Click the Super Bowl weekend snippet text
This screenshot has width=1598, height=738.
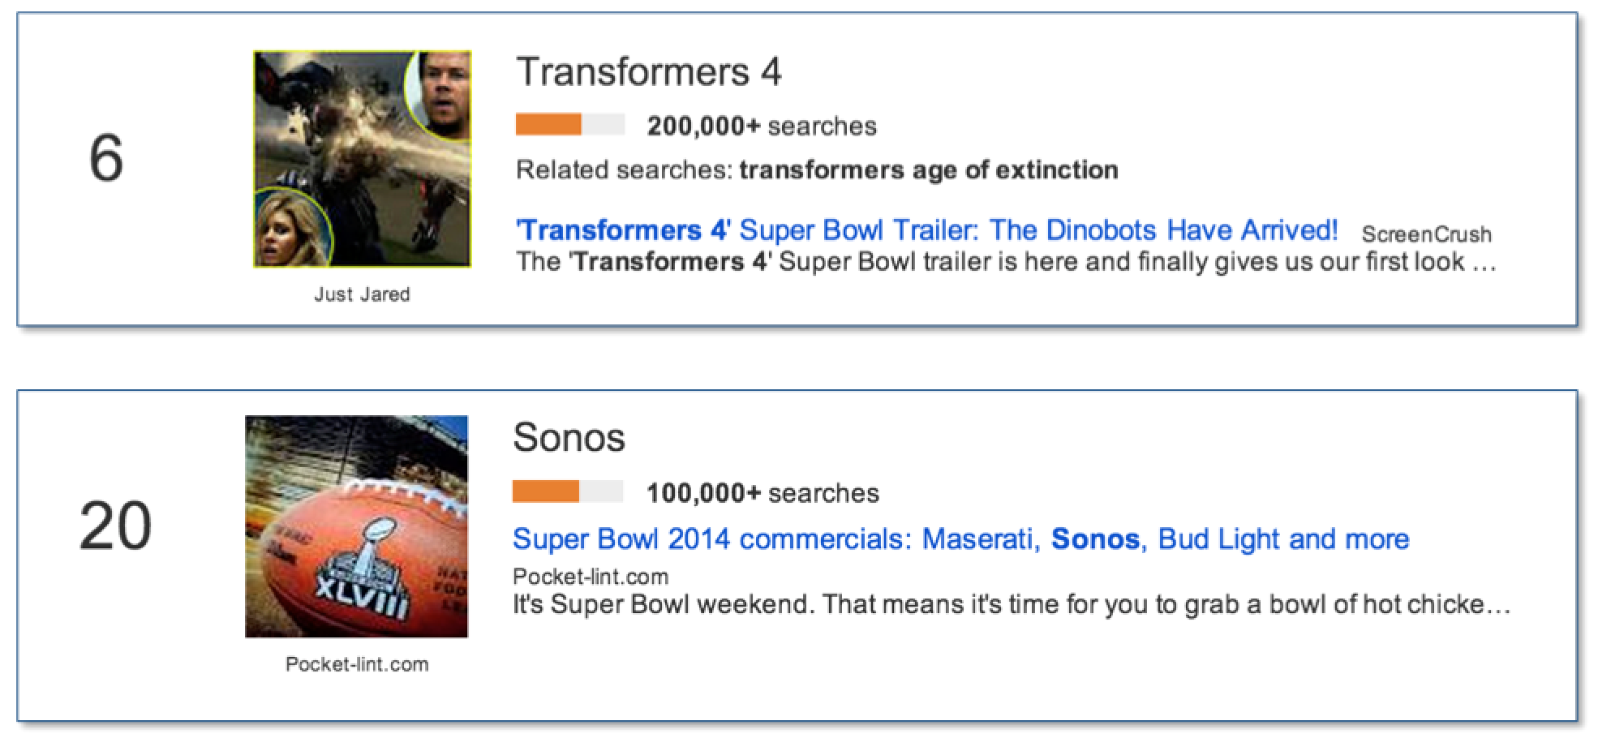pyautogui.click(x=1011, y=605)
